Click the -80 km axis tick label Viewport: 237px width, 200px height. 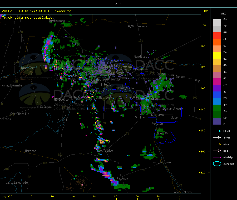point(203,25)
